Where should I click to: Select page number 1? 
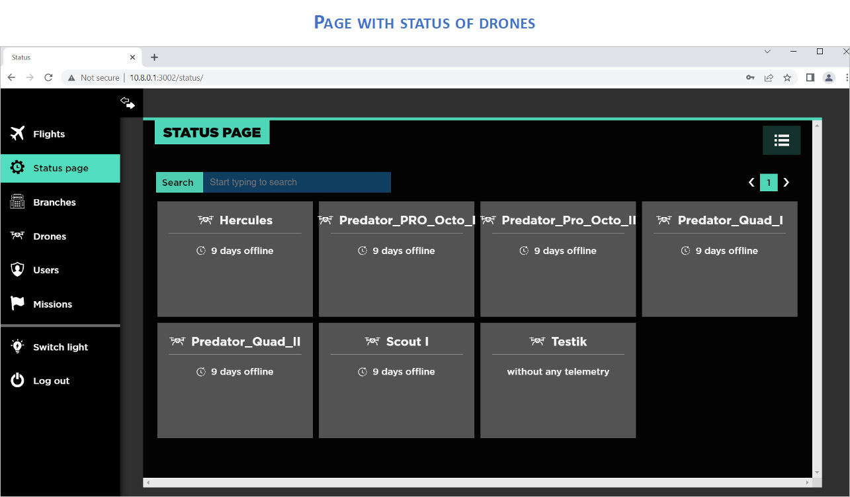coord(769,183)
